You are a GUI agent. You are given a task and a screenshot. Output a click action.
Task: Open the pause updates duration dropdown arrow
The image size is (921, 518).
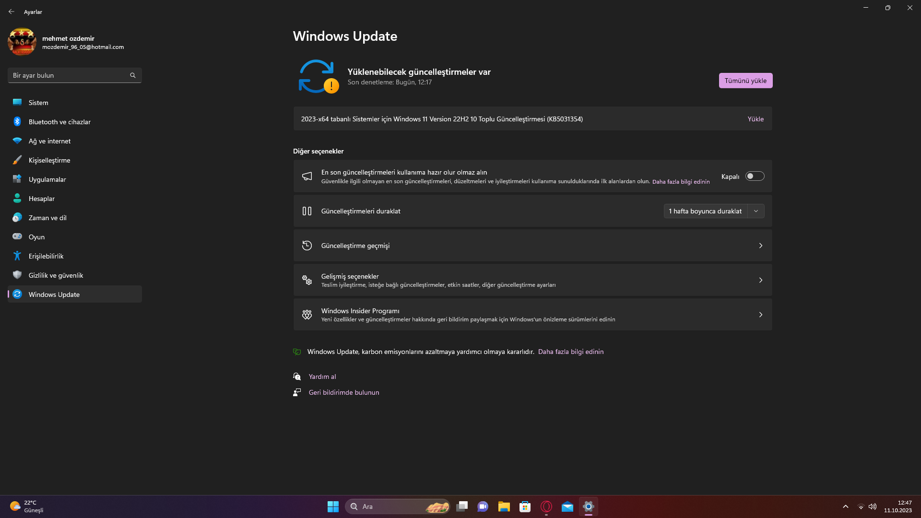[x=756, y=211]
